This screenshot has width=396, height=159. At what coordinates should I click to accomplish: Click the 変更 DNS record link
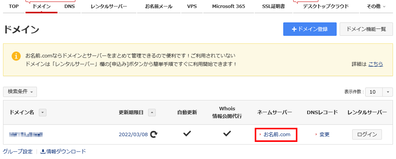click(324, 135)
